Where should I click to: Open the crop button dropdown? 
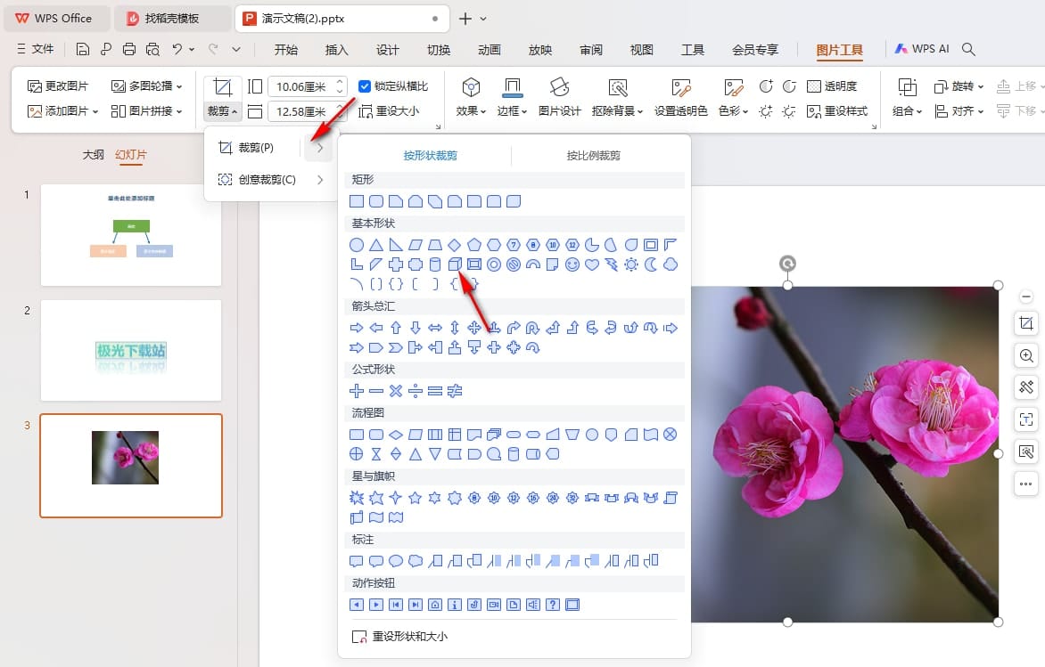click(x=222, y=111)
